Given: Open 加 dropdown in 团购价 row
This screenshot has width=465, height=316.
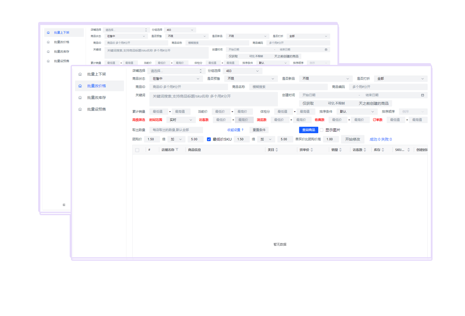Looking at the screenshot, I should (x=177, y=139).
